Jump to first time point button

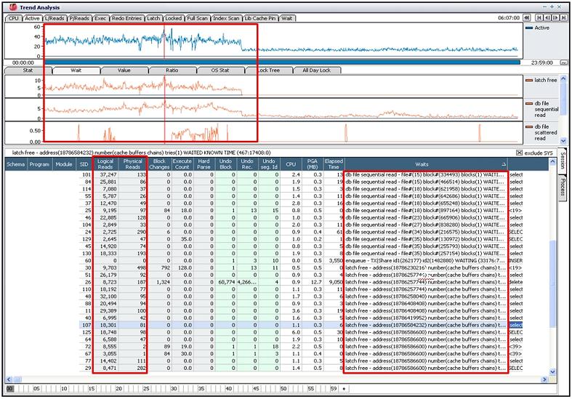[539, 18]
